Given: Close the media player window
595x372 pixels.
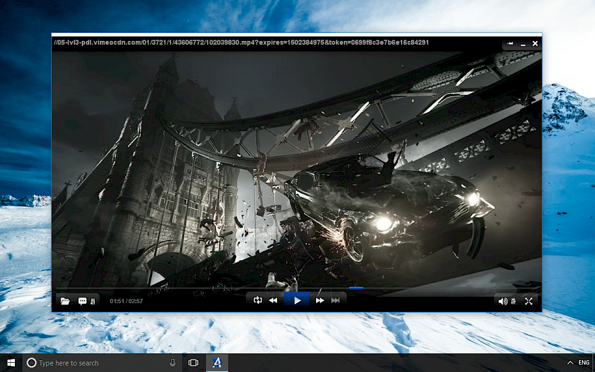Looking at the screenshot, I should (535, 43).
